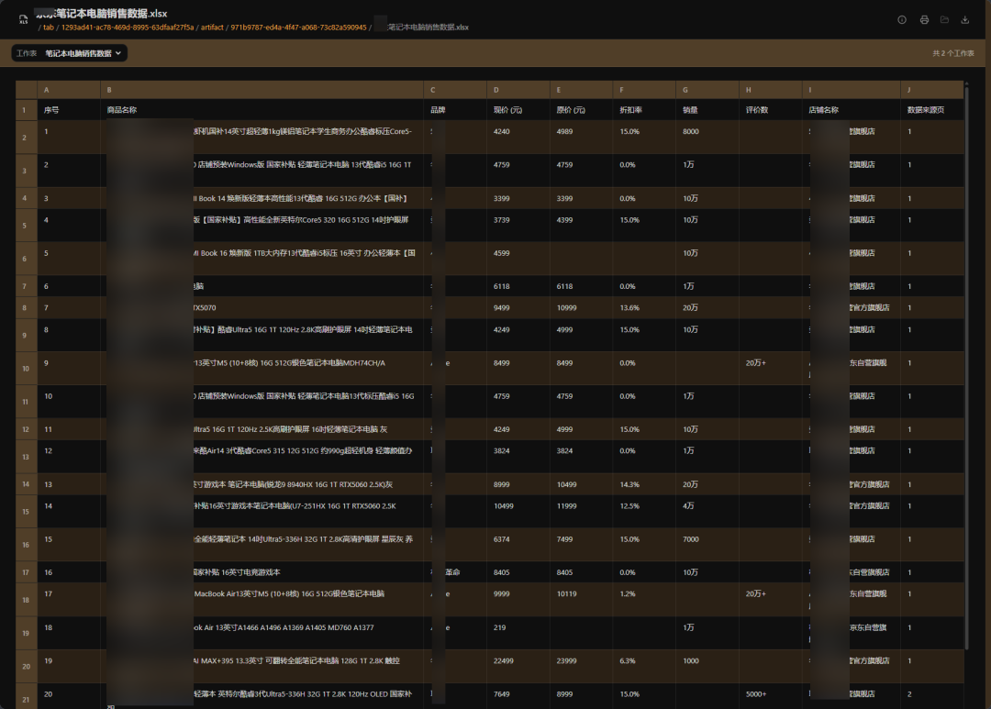
Task: Click the 现价 (元) header cell
Action: pos(518,110)
